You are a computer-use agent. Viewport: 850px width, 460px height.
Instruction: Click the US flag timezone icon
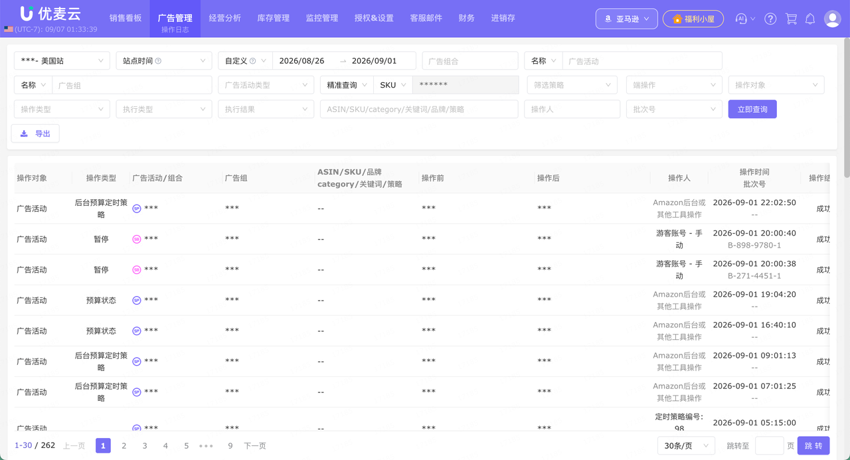coord(8,29)
